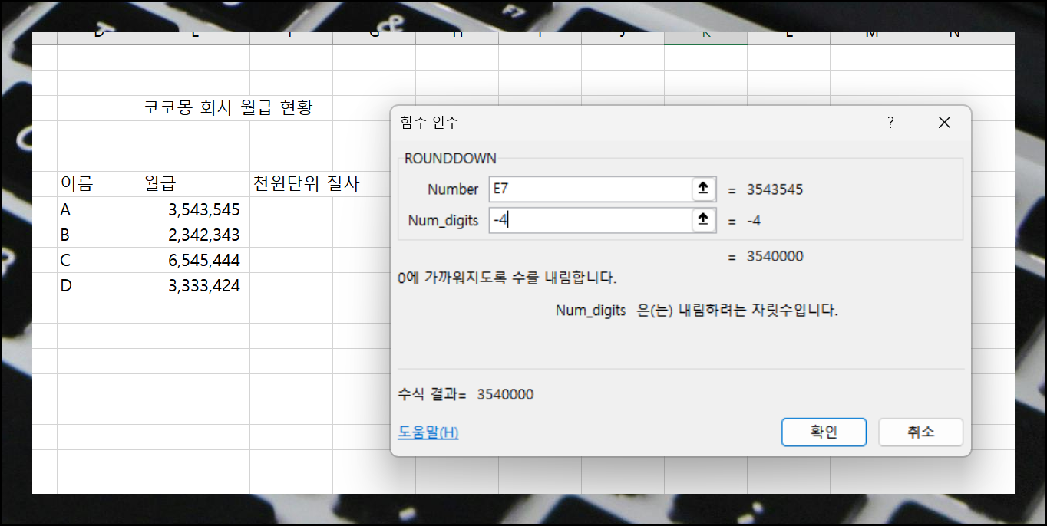Click the evaluated value 3543545 beside Number field
The width and height of the screenshot is (1047, 526).
[775, 189]
